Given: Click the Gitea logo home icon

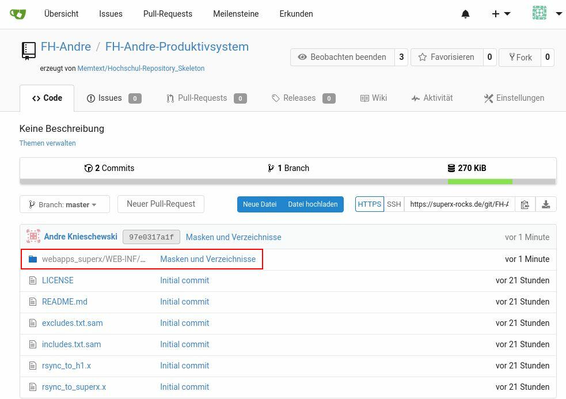Looking at the screenshot, I should (18, 14).
